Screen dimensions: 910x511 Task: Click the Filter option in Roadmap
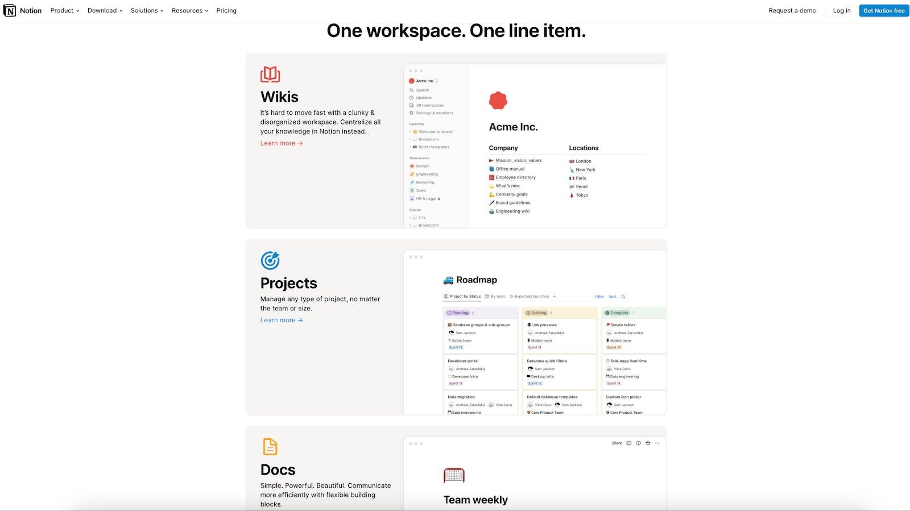(599, 297)
